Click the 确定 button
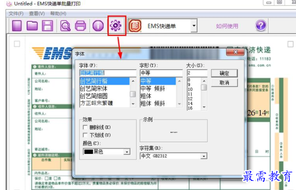 [x=224, y=73]
